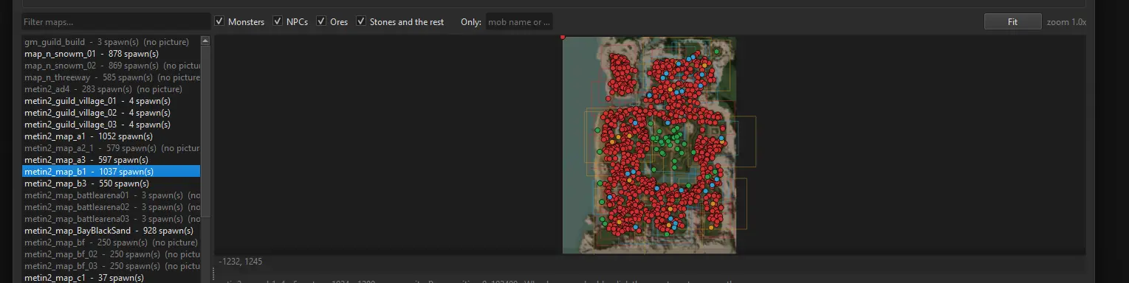Select metin2_map_battlearena02 entry

tap(111, 207)
